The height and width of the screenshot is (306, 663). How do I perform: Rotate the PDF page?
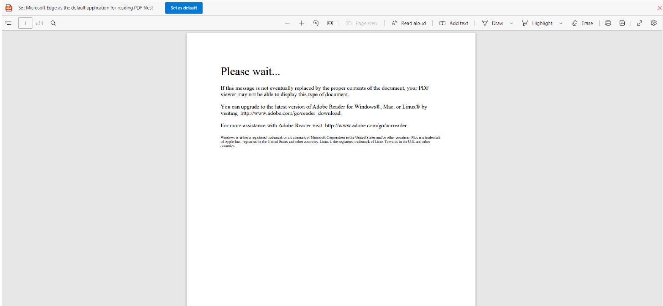click(316, 23)
